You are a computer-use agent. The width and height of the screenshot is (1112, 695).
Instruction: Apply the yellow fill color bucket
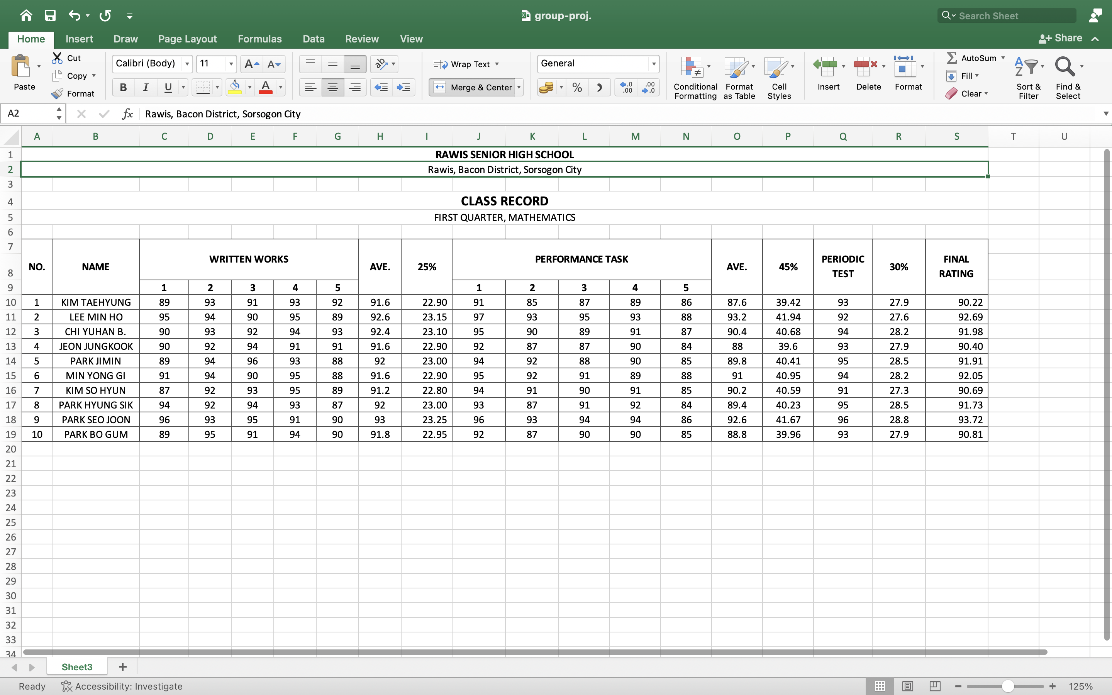[235, 87]
